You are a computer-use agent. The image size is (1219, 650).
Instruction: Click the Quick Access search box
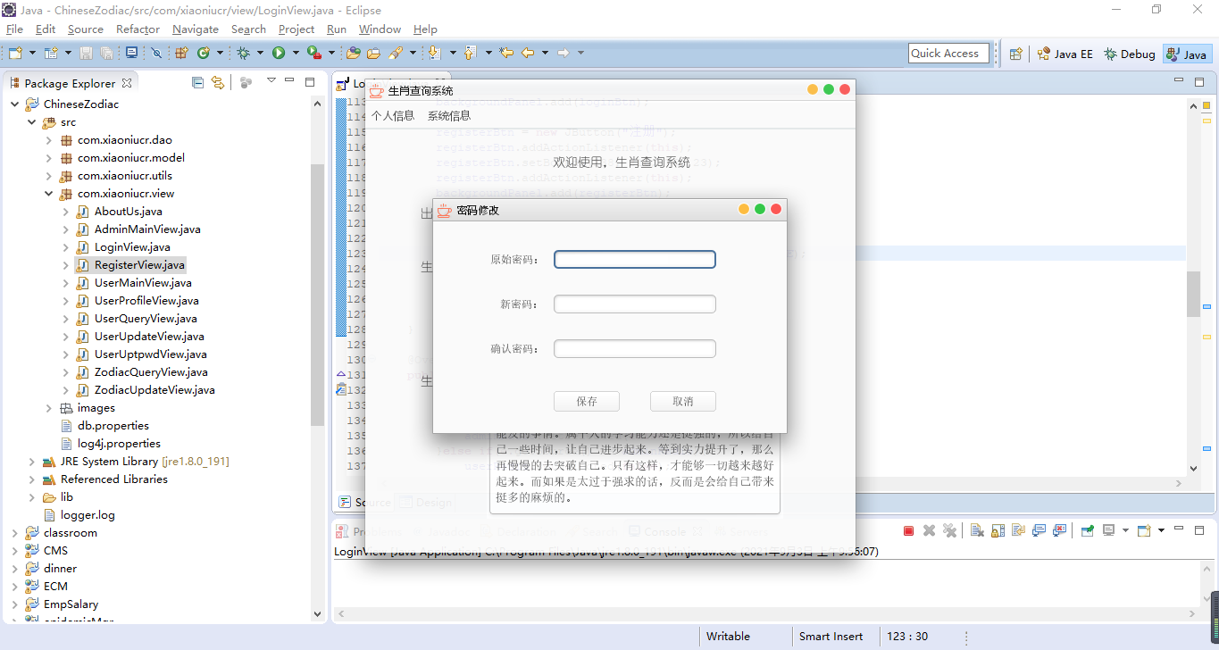[x=948, y=54]
